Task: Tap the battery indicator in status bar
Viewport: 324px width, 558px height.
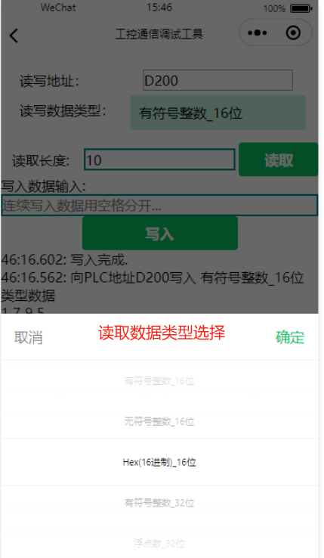Action: point(301,8)
